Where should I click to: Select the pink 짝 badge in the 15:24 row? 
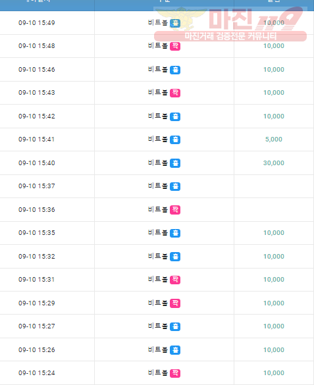(175, 373)
